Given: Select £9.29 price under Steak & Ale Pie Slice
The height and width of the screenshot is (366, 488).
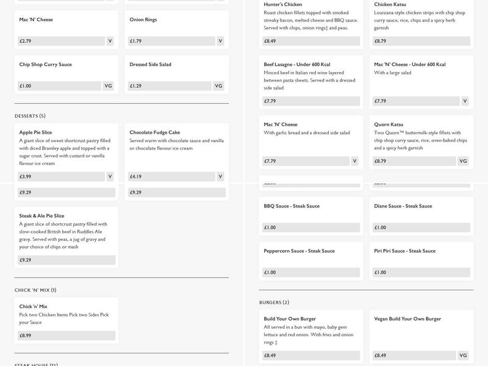Looking at the screenshot, I should point(66,260).
